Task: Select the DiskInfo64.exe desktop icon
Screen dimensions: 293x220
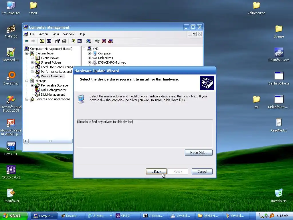Action: tap(279, 78)
